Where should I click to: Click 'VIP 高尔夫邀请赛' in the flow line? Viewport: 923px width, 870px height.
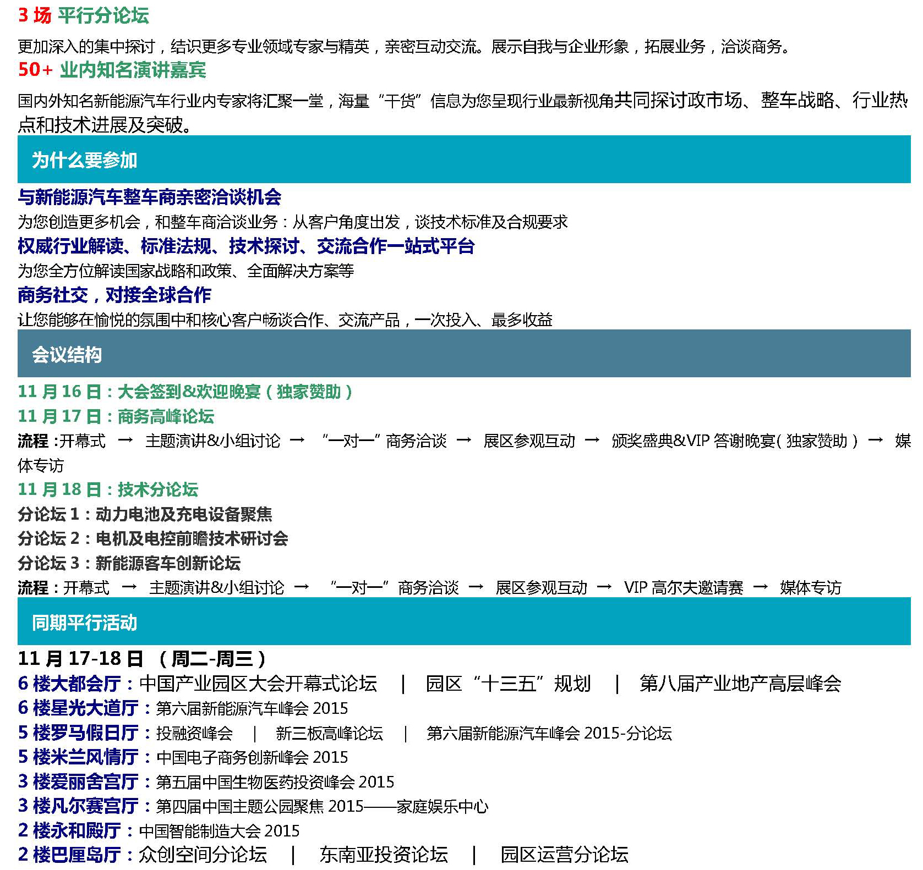[683, 588]
